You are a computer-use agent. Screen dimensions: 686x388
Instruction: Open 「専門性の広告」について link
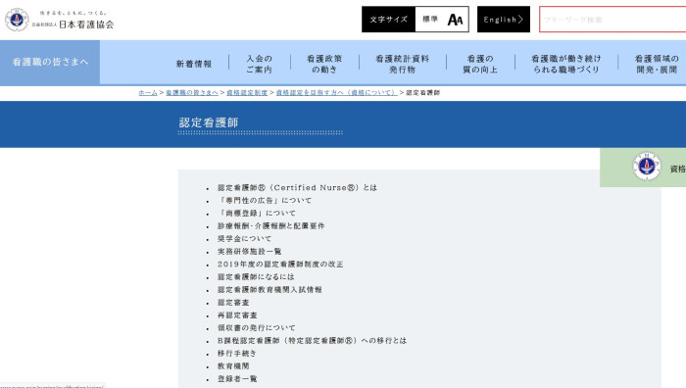pos(265,200)
